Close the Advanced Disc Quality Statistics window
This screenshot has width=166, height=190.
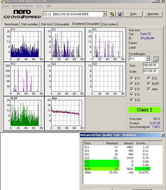[x=163, y=135]
